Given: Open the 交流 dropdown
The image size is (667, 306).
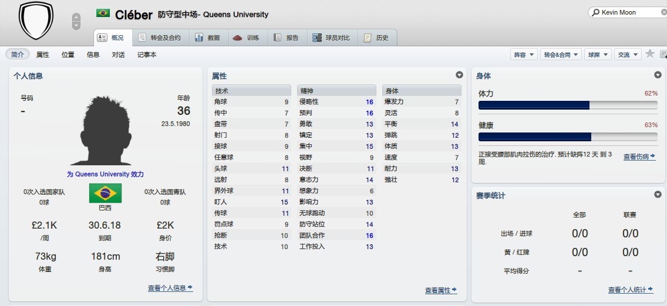Looking at the screenshot, I should pos(628,55).
